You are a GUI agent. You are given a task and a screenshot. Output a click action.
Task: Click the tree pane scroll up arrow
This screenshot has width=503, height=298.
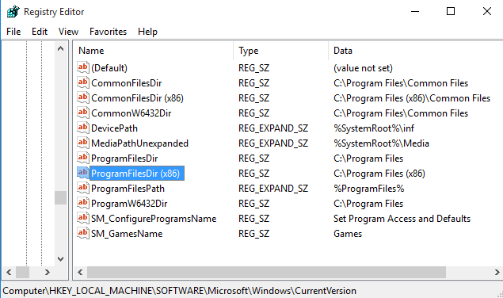(x=61, y=48)
